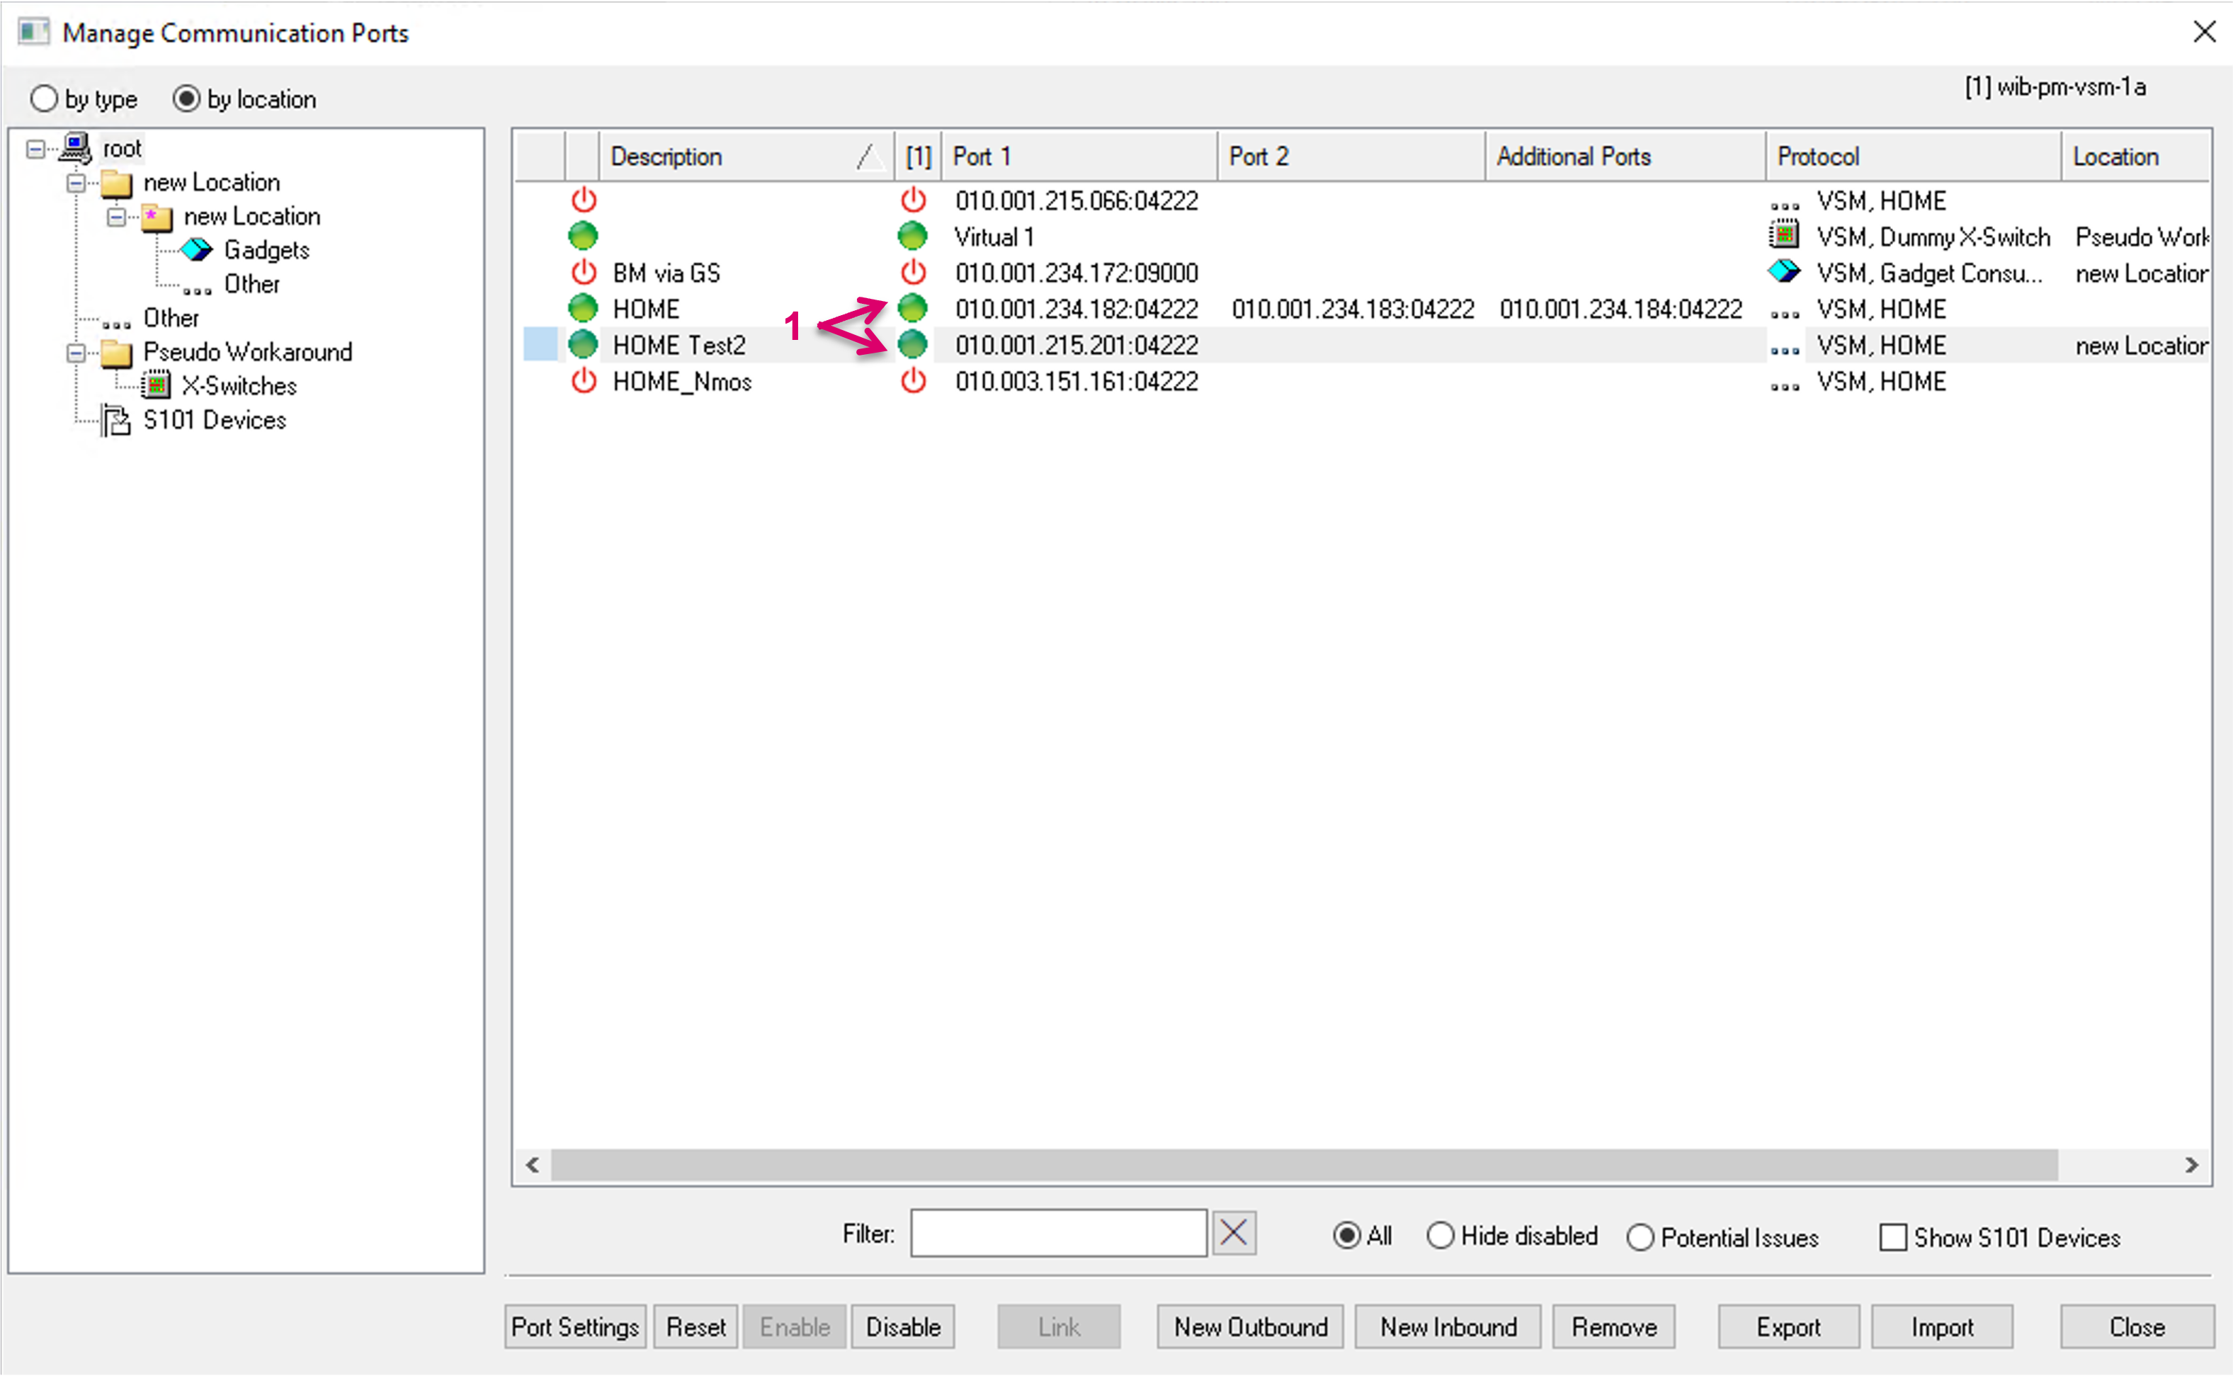The width and height of the screenshot is (2233, 1376).
Task: Click Gadget Consumer diamond icon in Protocol column
Action: point(1783,272)
